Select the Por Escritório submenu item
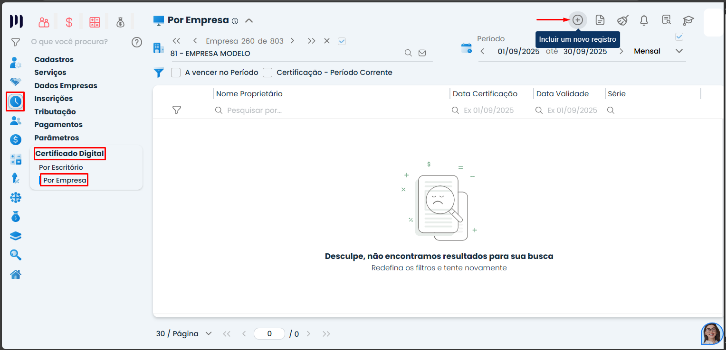This screenshot has height=350, width=726. 61,167
